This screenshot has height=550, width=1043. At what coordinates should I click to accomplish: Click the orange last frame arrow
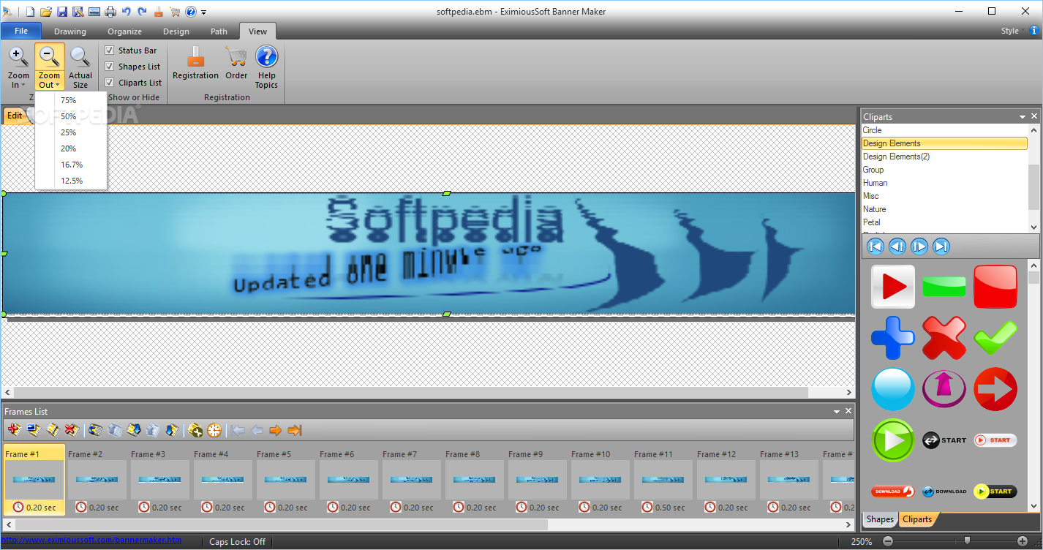coord(295,430)
